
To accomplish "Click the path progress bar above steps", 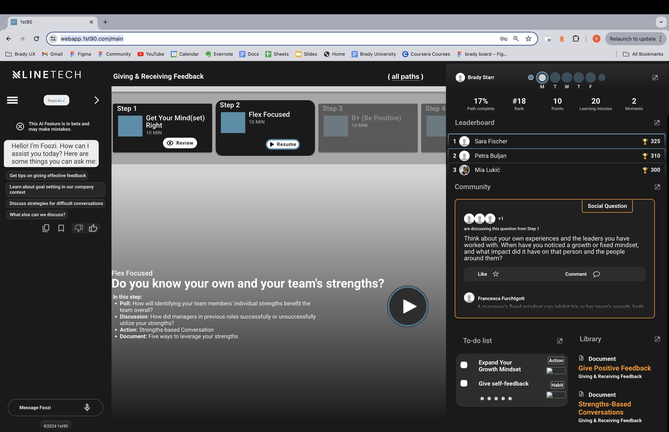I will click(278, 89).
